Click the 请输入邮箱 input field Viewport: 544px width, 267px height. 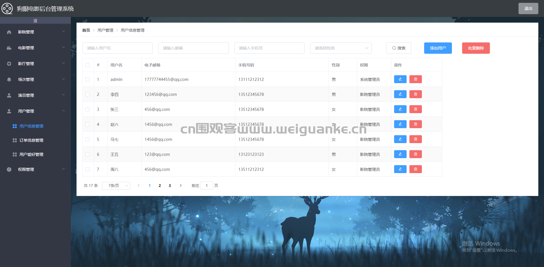(194, 48)
